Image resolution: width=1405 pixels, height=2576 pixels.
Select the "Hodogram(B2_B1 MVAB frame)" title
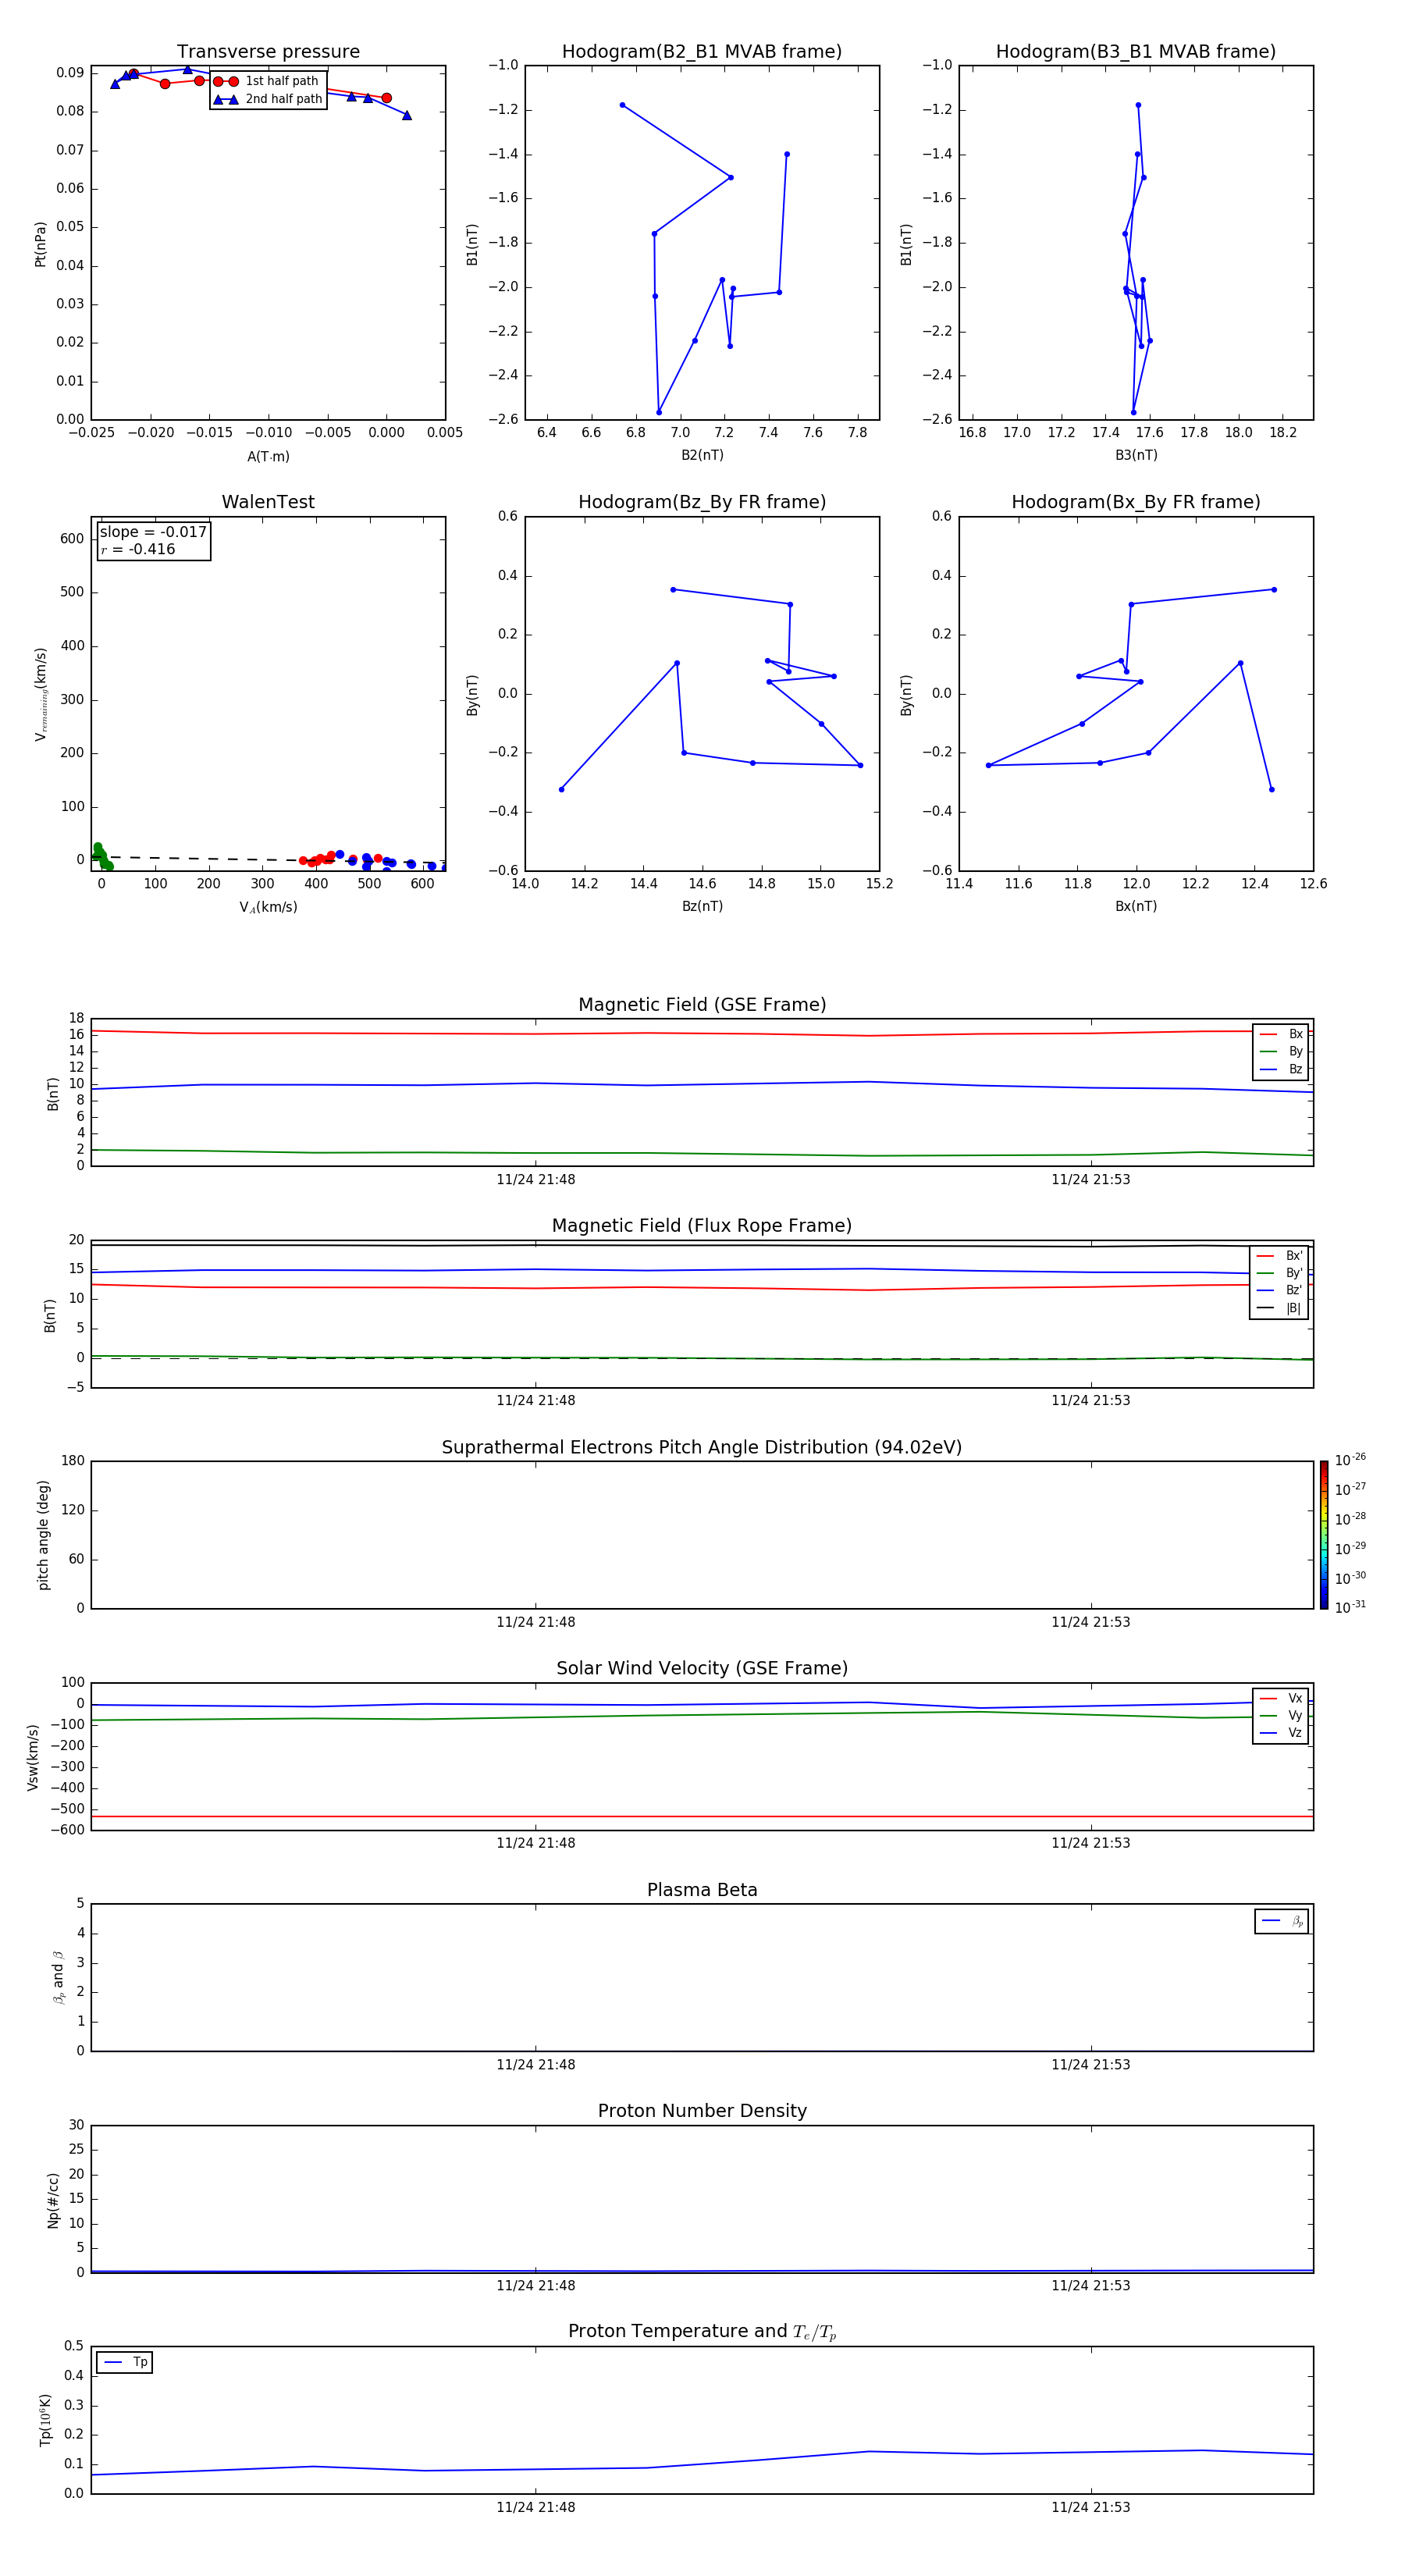(702, 51)
